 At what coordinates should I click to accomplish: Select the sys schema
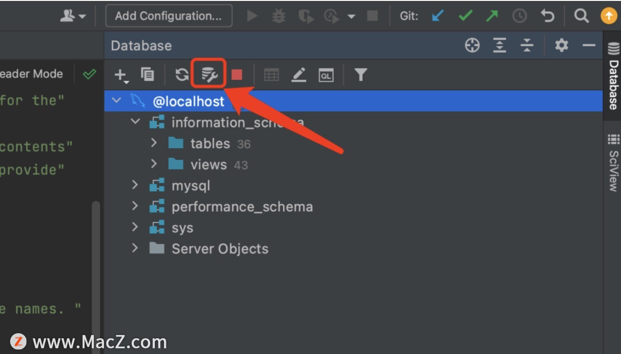click(171, 228)
